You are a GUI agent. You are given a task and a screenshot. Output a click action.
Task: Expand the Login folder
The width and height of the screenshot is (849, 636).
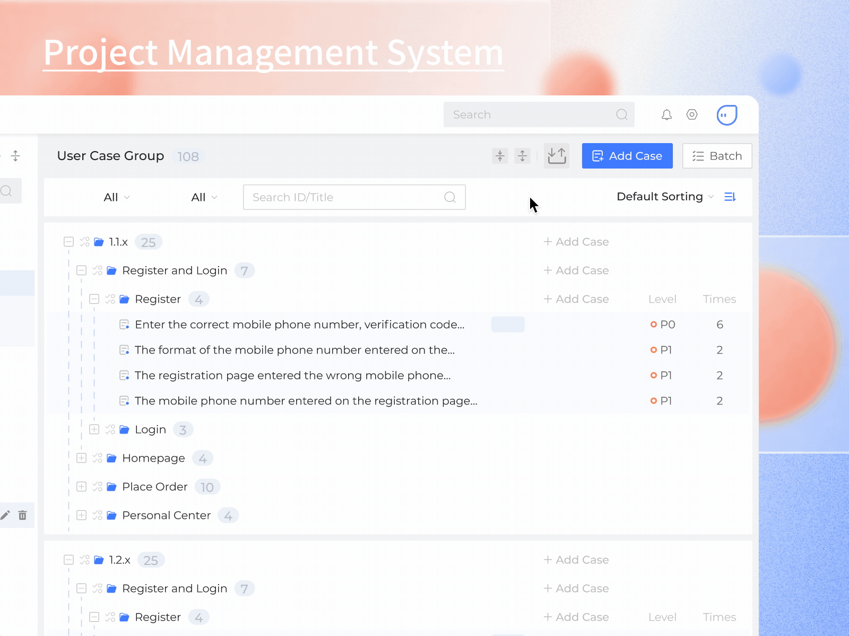[94, 429]
